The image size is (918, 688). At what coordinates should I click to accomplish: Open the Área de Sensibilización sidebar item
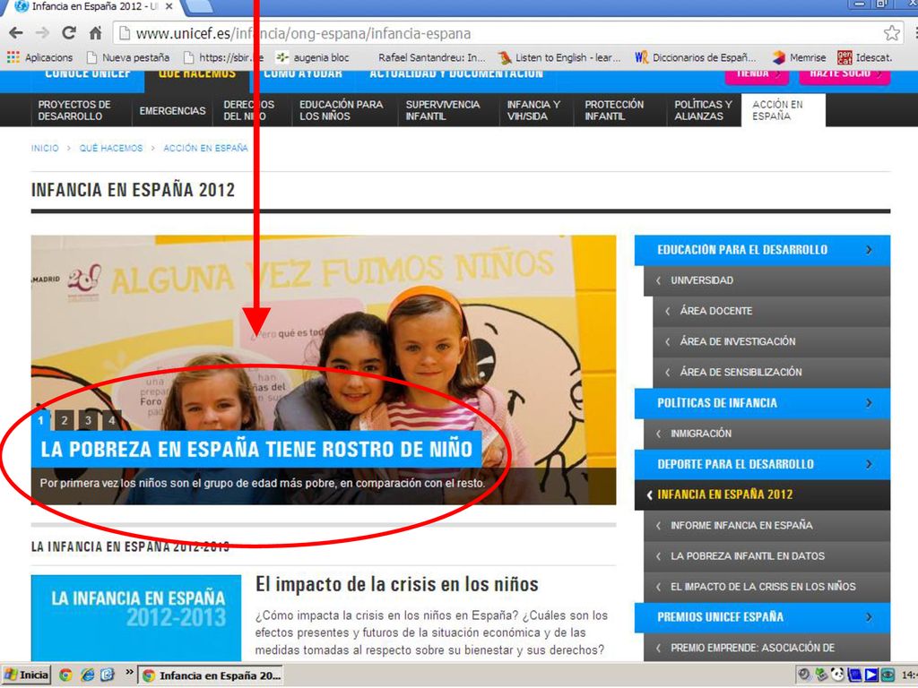(772, 372)
